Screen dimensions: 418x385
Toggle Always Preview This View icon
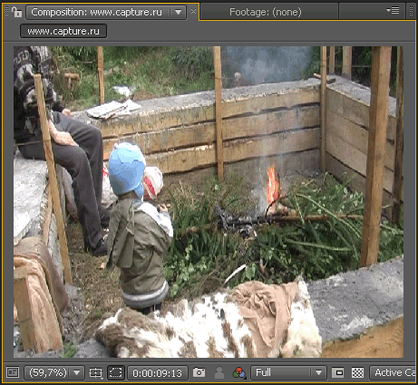13,372
